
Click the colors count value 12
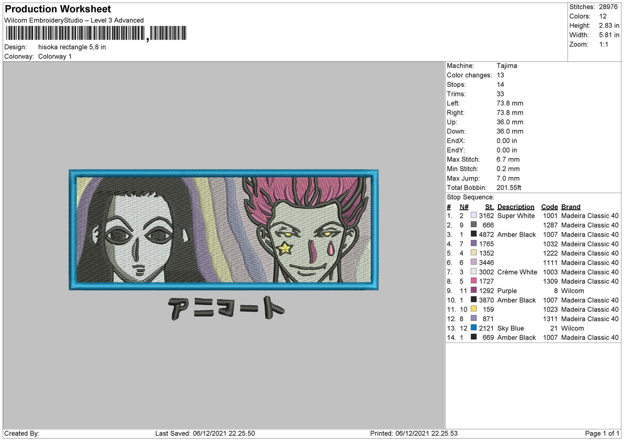tap(603, 16)
